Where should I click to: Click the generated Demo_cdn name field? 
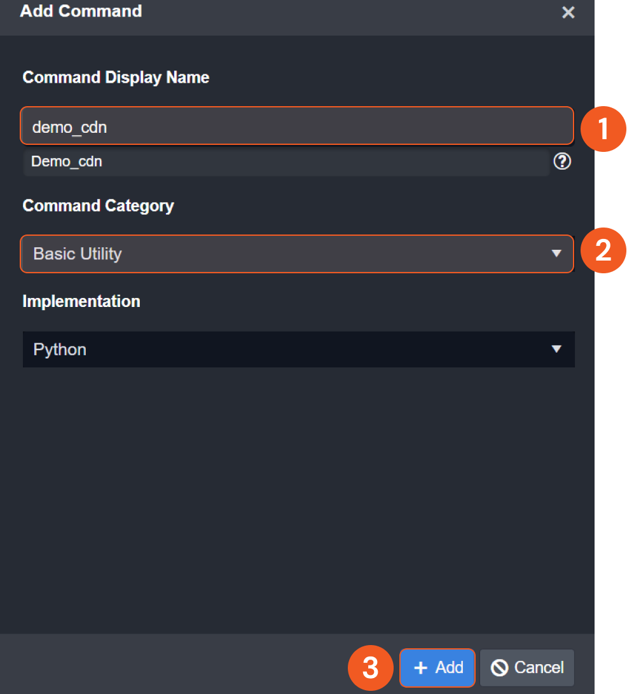click(x=286, y=162)
